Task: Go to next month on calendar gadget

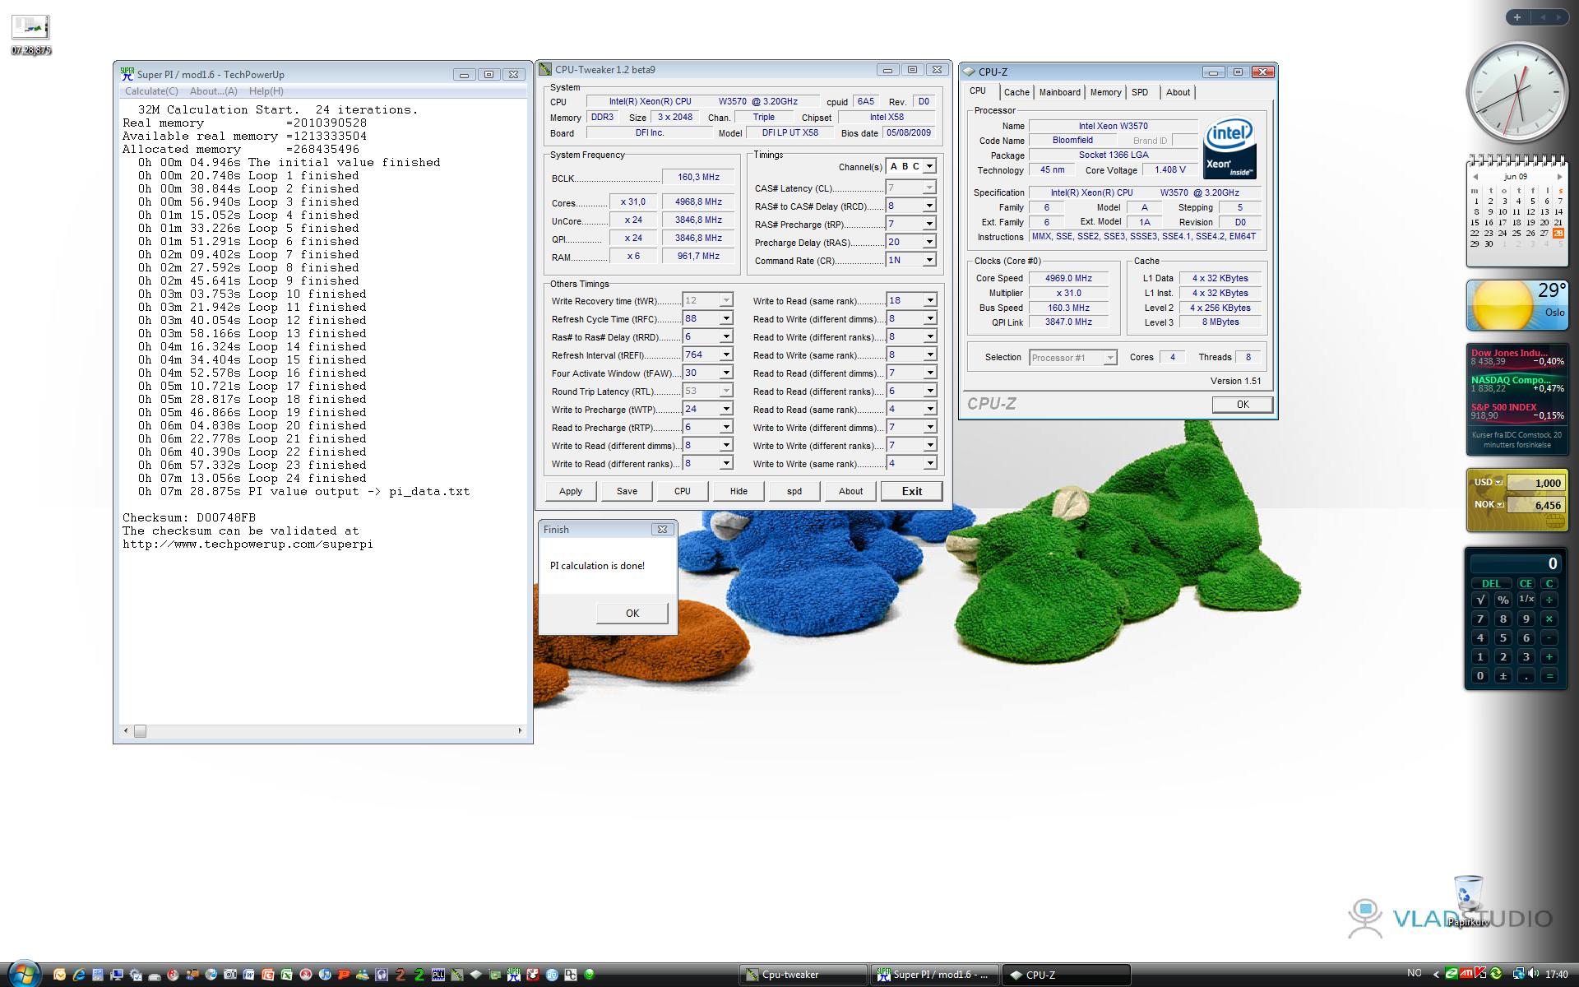Action: click(1558, 177)
